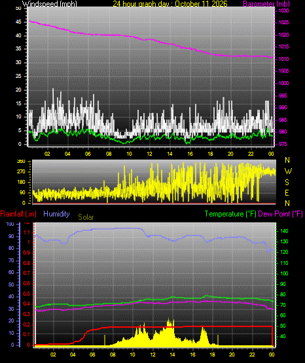Click the 35 mark on windspeed axis
The image size is (305, 363).
pyautogui.click(x=18, y=49)
